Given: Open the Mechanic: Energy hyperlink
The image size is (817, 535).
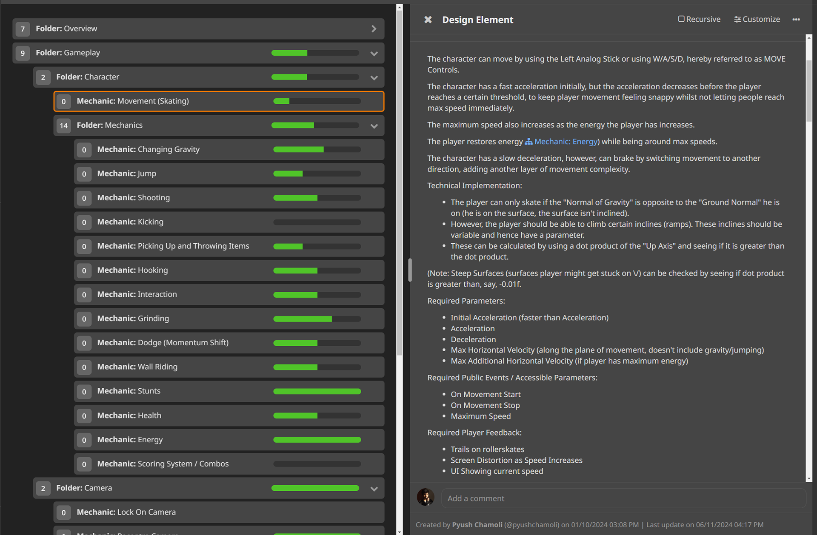Looking at the screenshot, I should point(566,142).
